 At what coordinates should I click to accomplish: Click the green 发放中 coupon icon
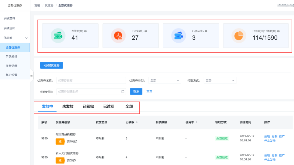click(58, 36)
